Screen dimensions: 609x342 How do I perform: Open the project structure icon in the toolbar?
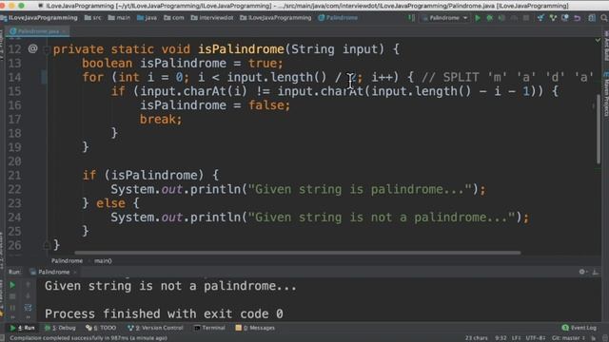coord(592,18)
